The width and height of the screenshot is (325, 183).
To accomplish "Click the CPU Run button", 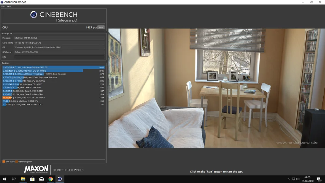I will tap(101, 27).
